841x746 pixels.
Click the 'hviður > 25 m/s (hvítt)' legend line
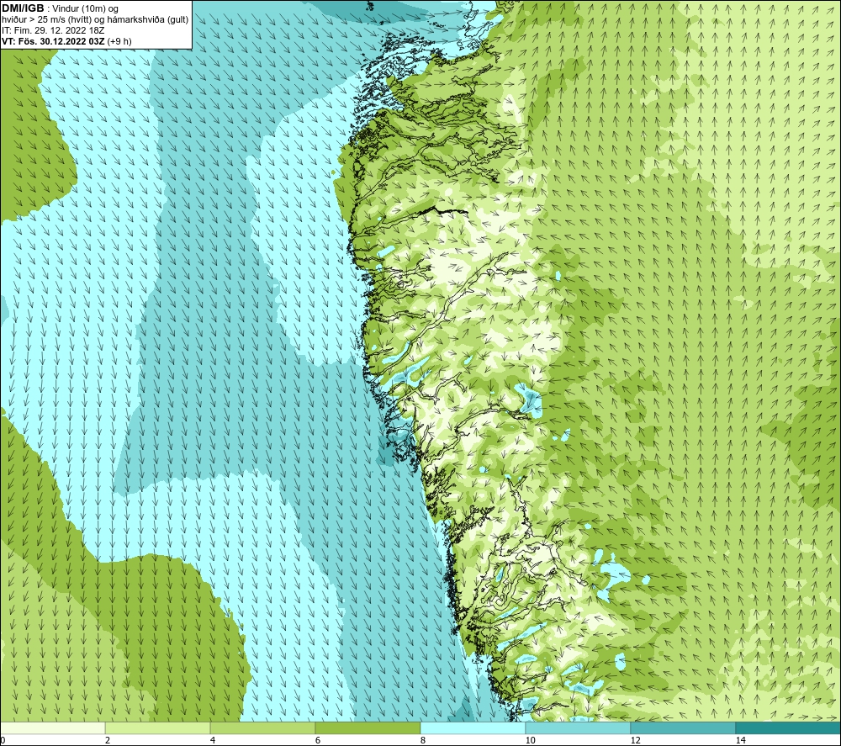pos(95,20)
